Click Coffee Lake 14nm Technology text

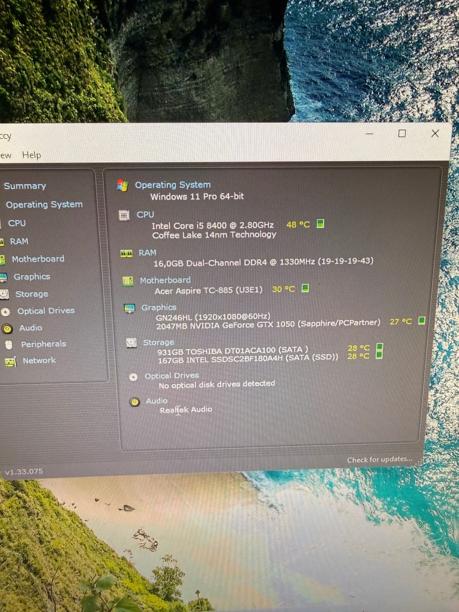click(214, 235)
